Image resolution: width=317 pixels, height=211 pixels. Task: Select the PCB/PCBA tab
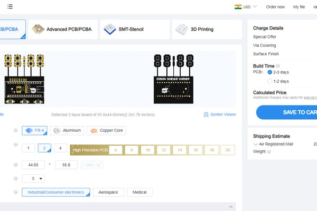coord(13,30)
